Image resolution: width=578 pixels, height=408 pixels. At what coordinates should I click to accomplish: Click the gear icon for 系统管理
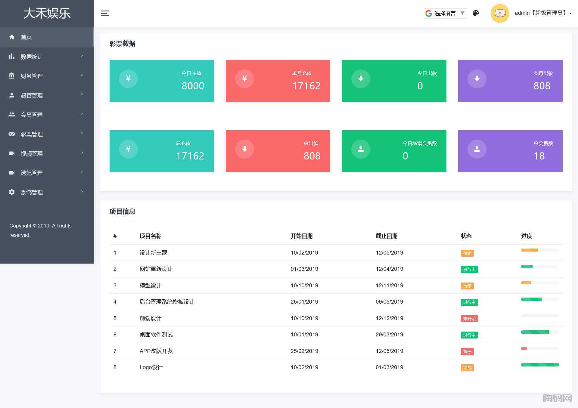point(12,192)
